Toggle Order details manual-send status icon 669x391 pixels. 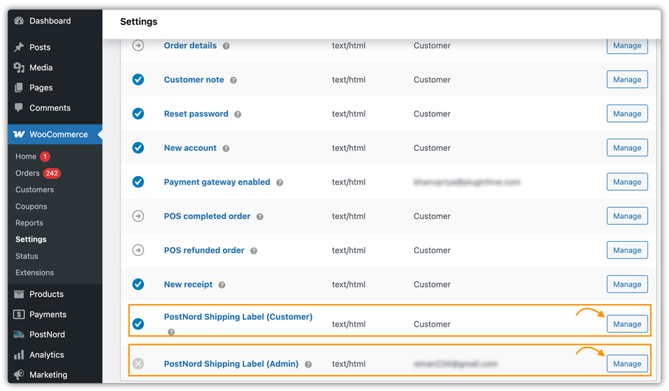[138, 46]
